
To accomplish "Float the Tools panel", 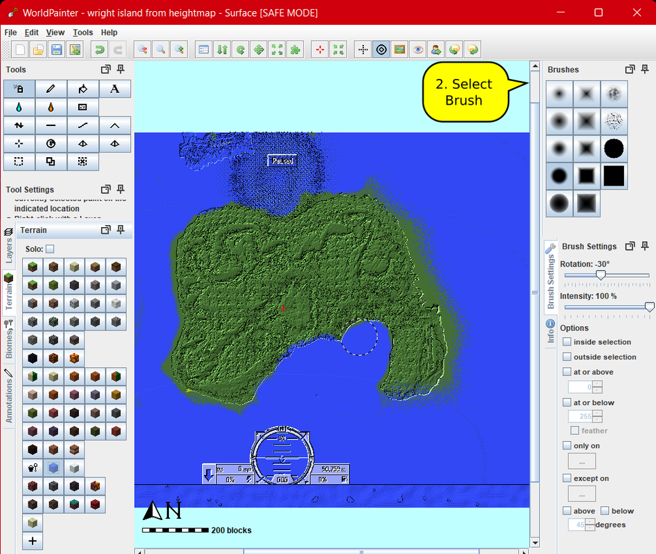I will (x=106, y=69).
